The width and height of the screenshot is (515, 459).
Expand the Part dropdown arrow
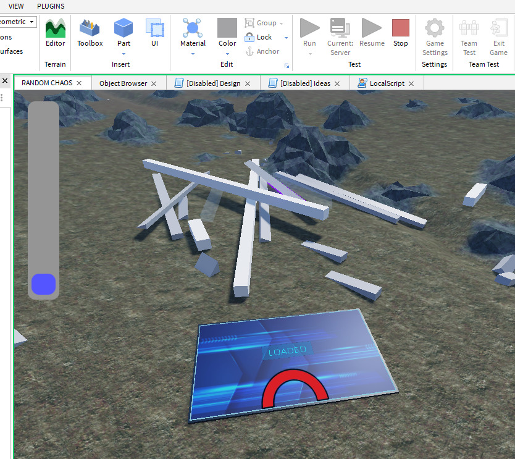(x=124, y=54)
